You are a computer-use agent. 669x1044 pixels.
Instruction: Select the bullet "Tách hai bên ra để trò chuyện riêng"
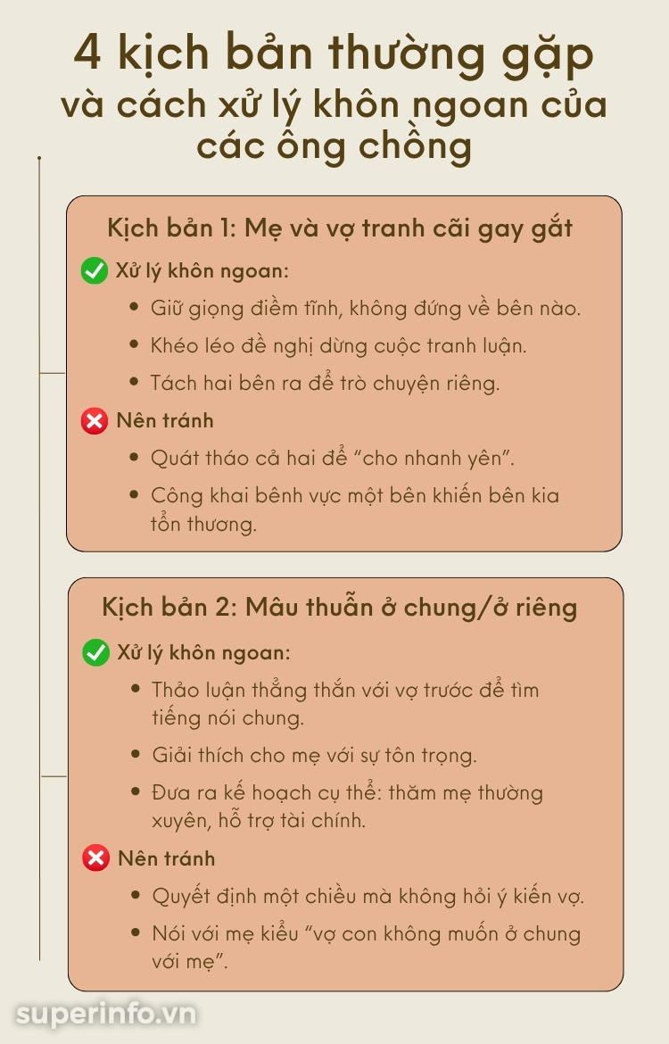point(325,383)
